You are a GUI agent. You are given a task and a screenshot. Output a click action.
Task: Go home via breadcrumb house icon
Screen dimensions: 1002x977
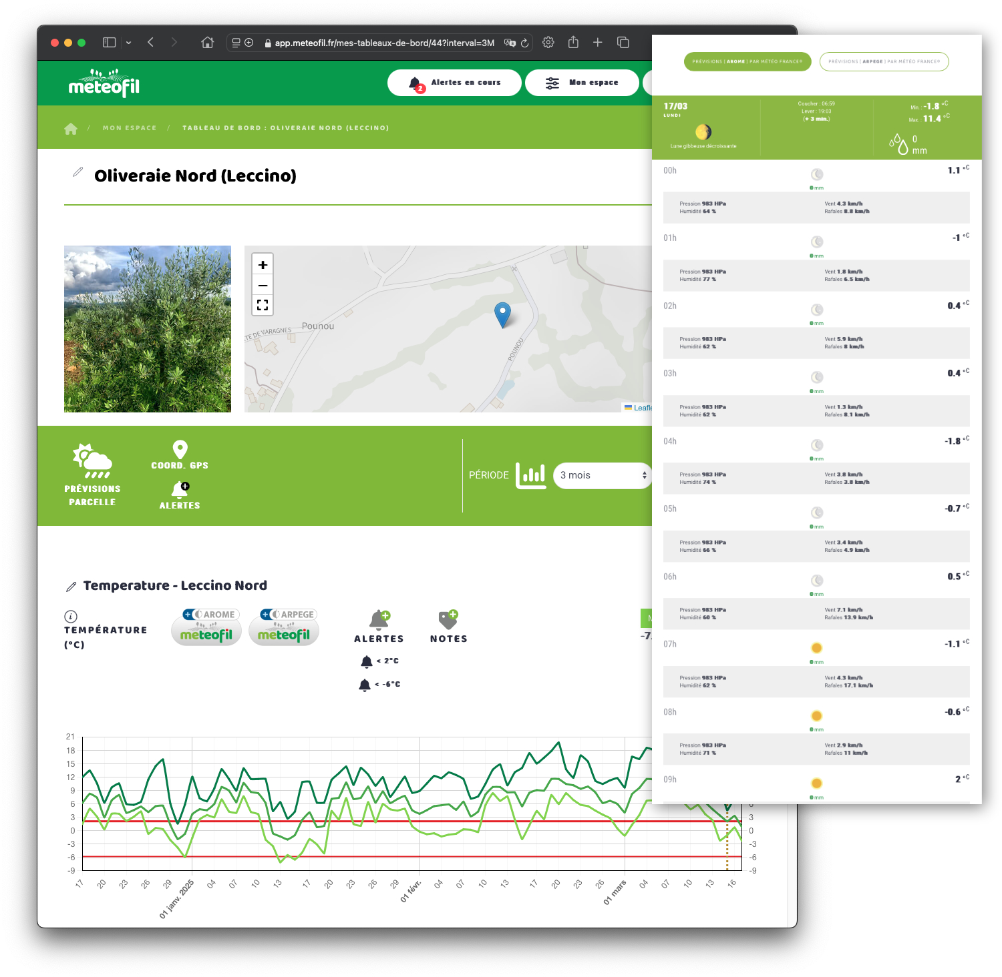pyautogui.click(x=71, y=129)
